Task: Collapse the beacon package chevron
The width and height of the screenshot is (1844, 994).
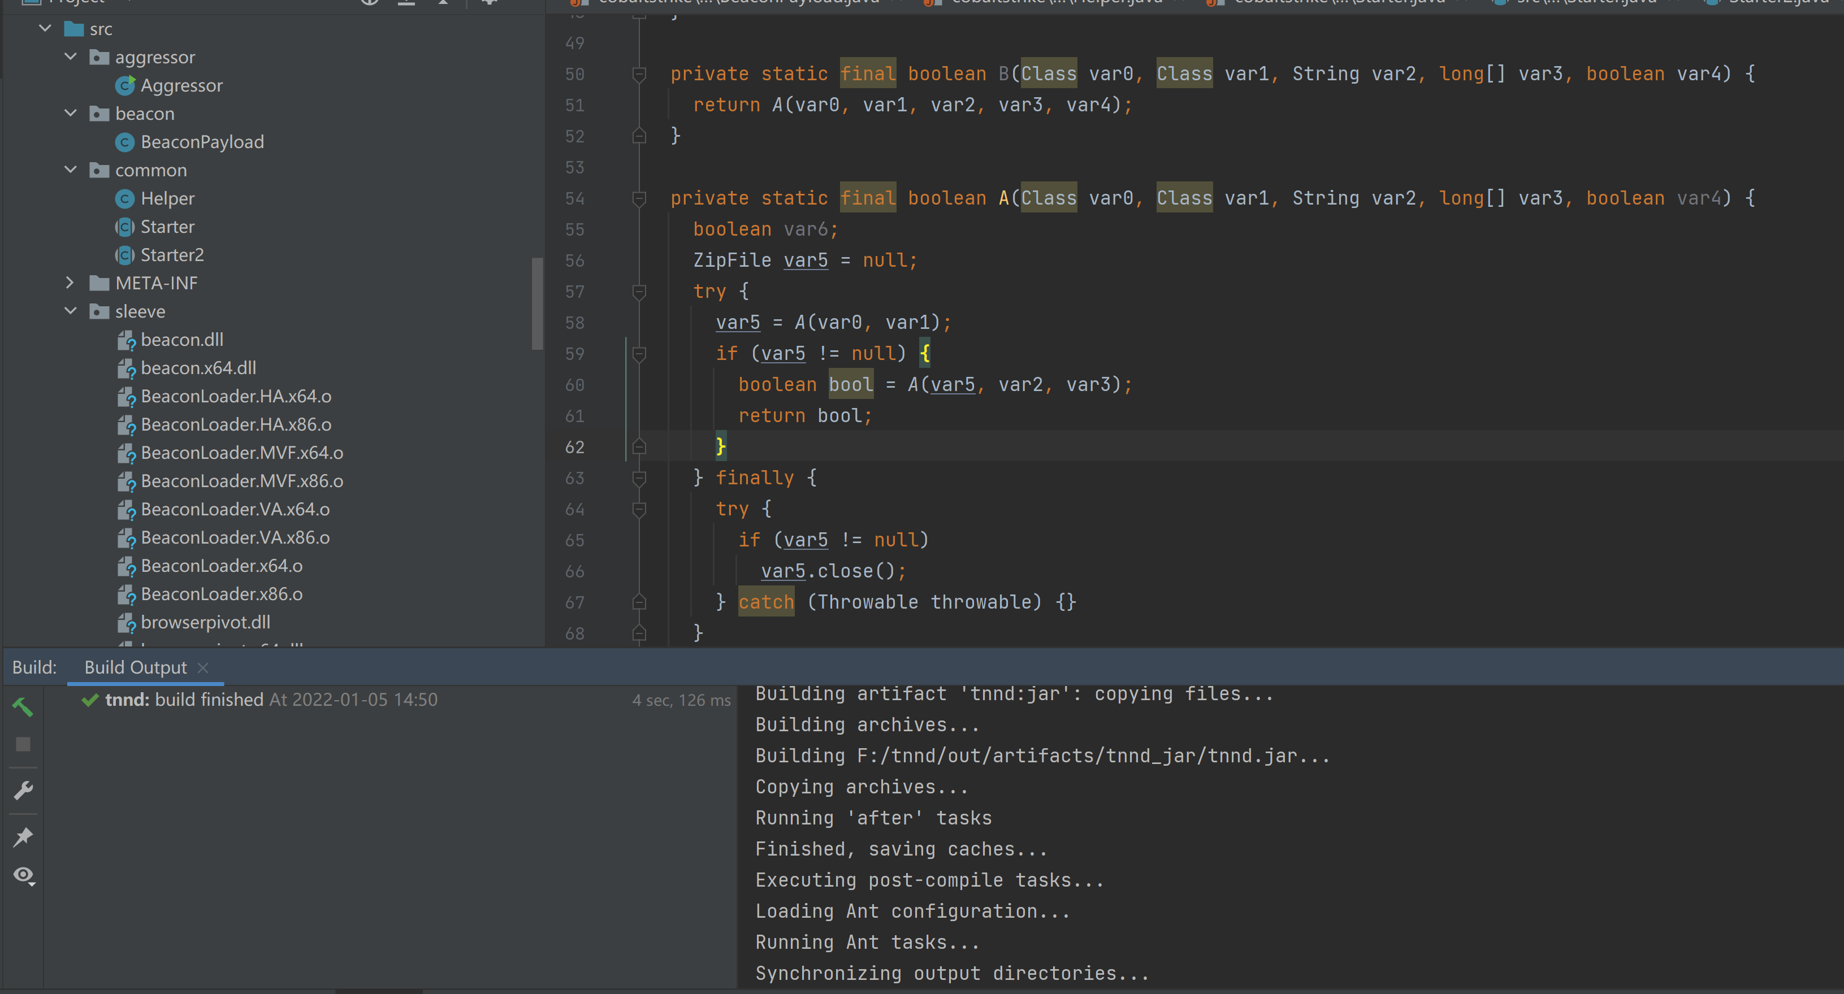Action: tap(70, 113)
